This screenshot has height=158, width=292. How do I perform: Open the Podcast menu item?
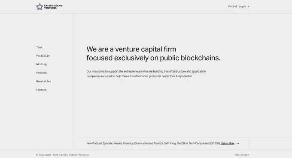[41, 73]
